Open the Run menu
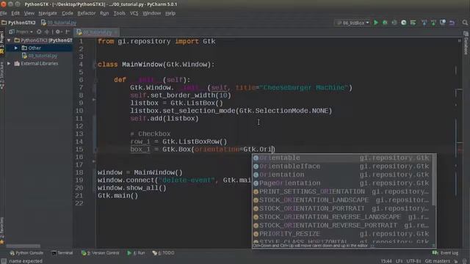Viewport: 470px width, 264px height. click(x=104, y=13)
